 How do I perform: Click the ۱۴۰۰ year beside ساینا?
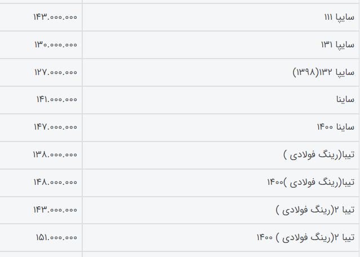pyautogui.click(x=325, y=127)
